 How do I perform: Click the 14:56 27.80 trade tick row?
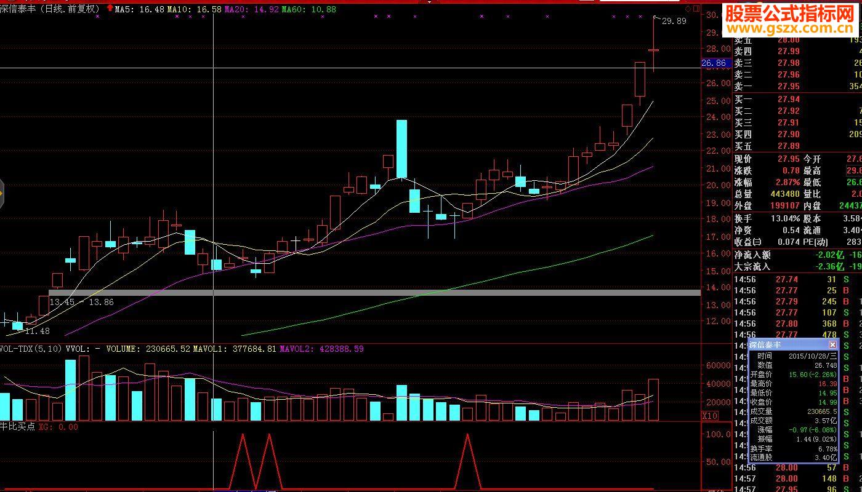[x=797, y=323]
